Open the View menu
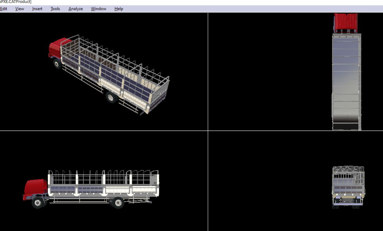The height and width of the screenshot is (231, 383). [x=19, y=9]
